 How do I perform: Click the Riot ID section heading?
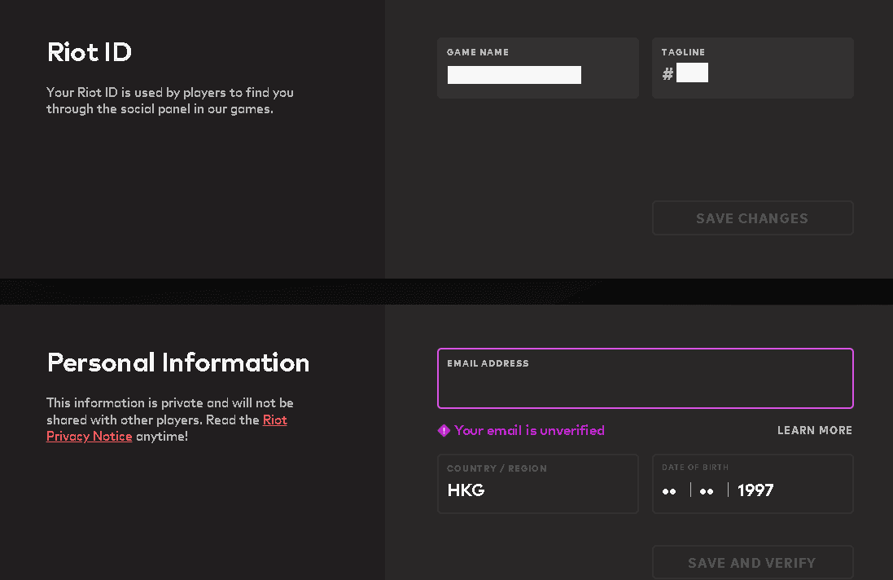click(90, 53)
